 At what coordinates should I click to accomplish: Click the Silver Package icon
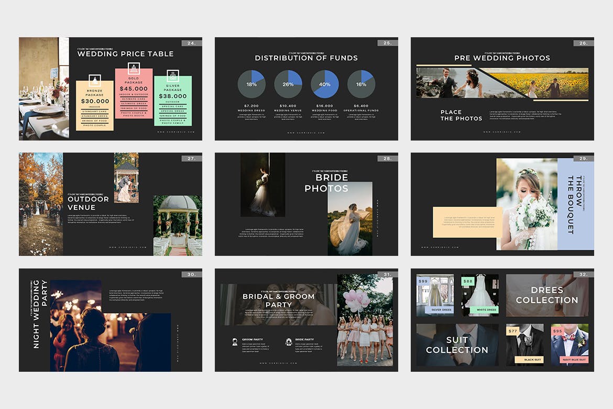click(172, 74)
